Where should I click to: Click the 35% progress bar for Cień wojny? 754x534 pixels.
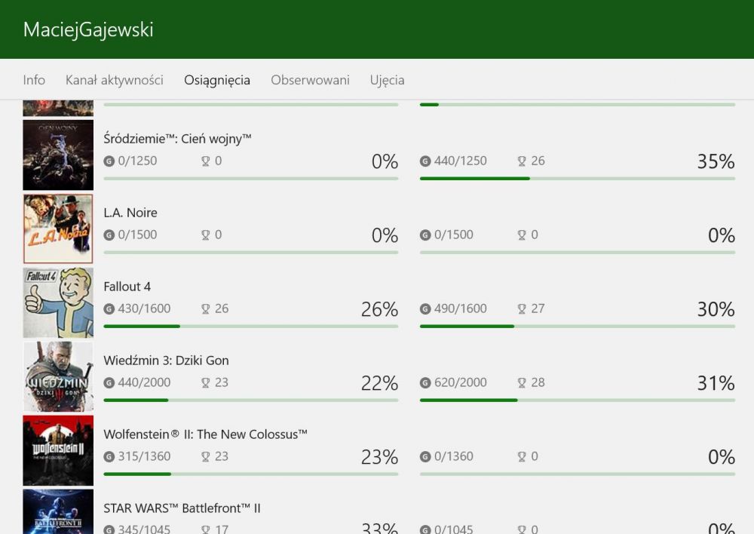pyautogui.click(x=578, y=179)
